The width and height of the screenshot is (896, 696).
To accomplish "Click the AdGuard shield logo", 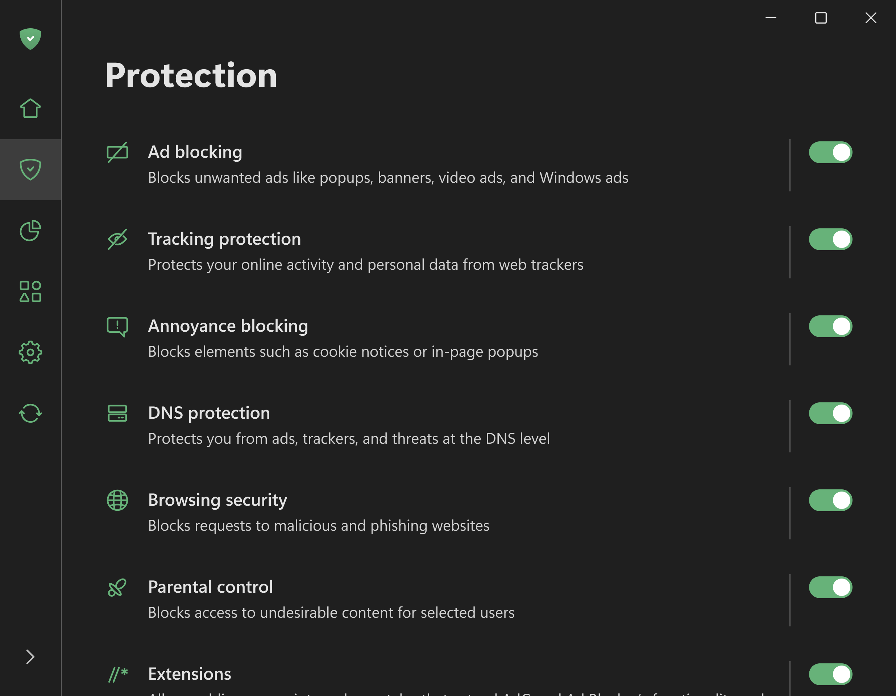I will (30, 39).
